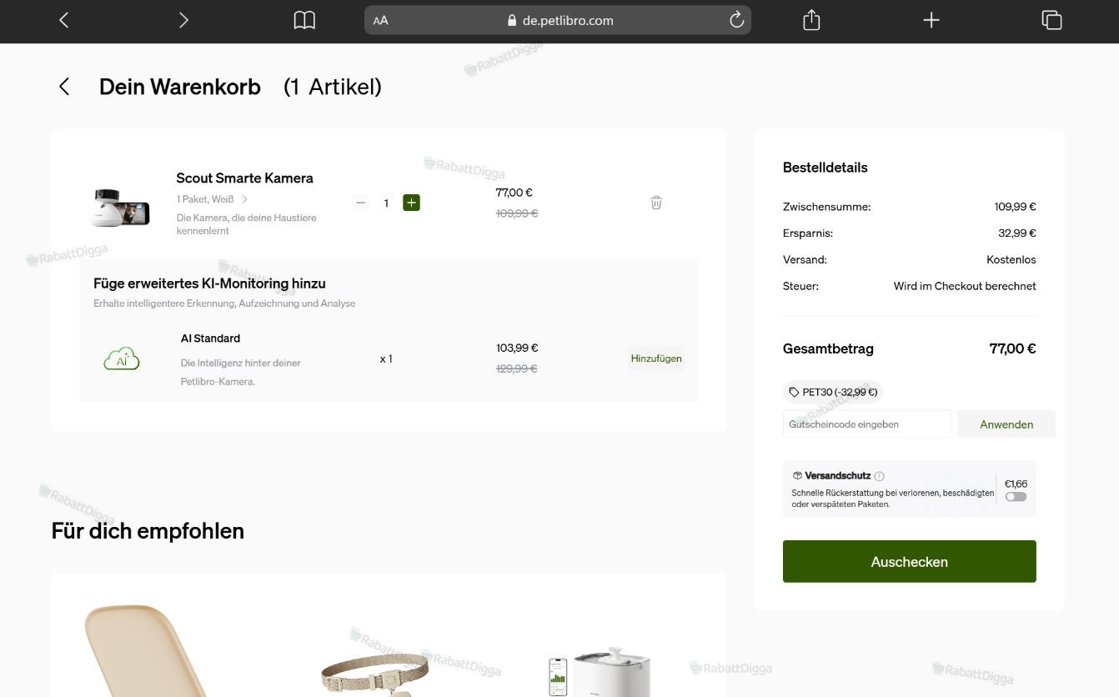This screenshot has height=697, width=1119.
Task: Reload the page with the refresh icon
Action: pos(736,20)
